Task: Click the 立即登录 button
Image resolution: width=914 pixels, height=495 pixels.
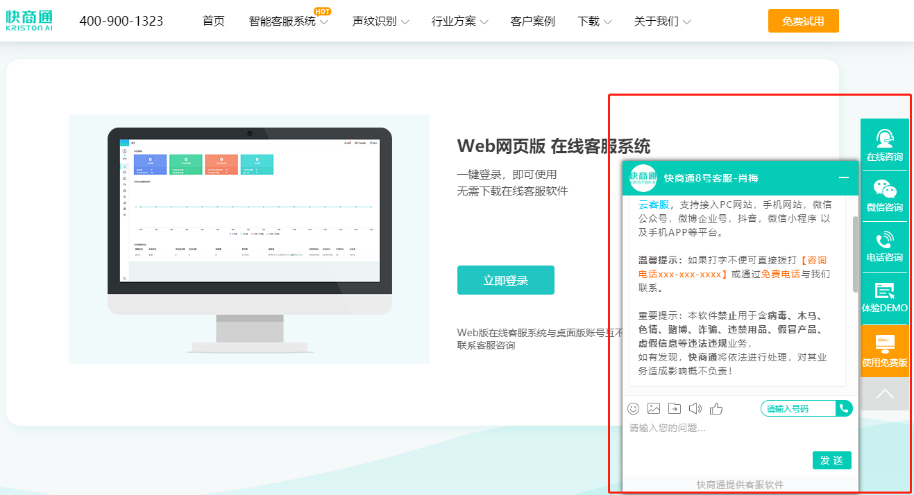Action: [505, 280]
